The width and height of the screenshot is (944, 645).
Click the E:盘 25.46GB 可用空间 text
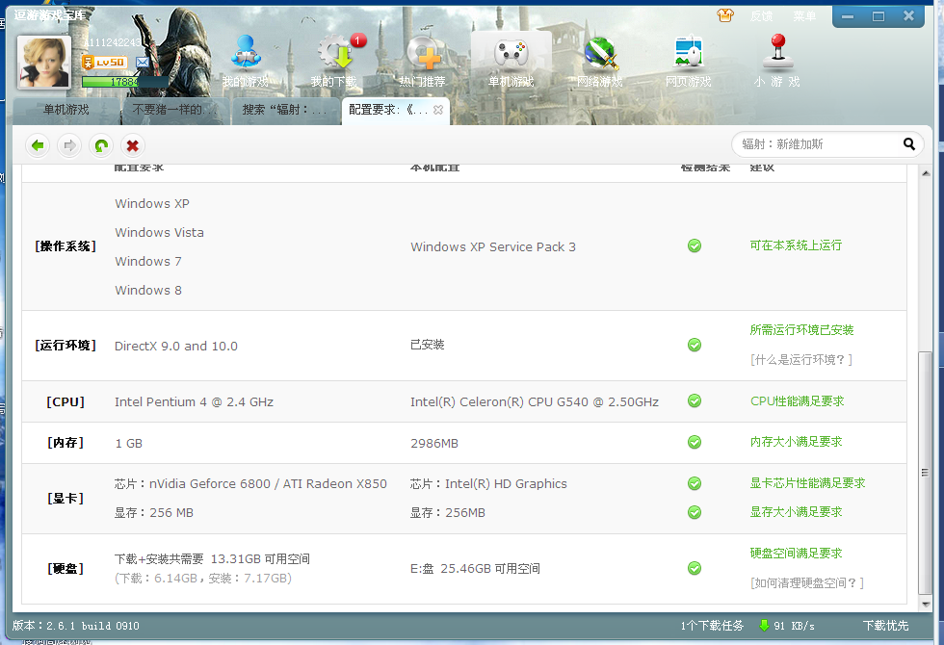point(475,569)
